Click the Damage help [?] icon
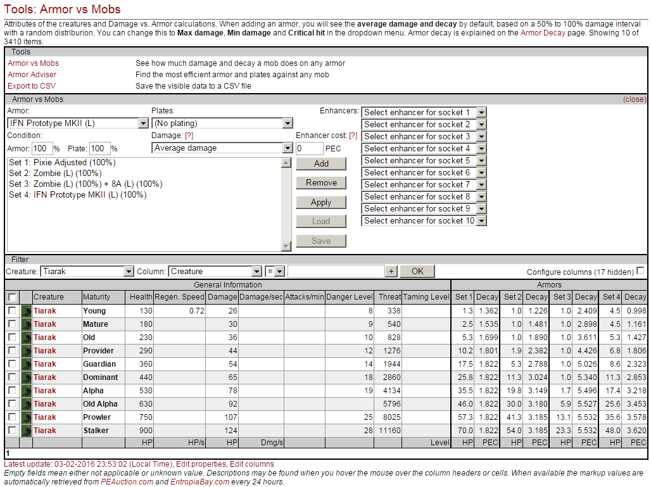 [188, 136]
